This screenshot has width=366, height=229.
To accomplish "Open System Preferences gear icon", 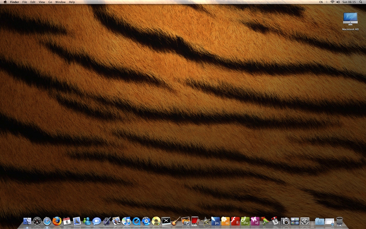I will [x=305, y=221].
